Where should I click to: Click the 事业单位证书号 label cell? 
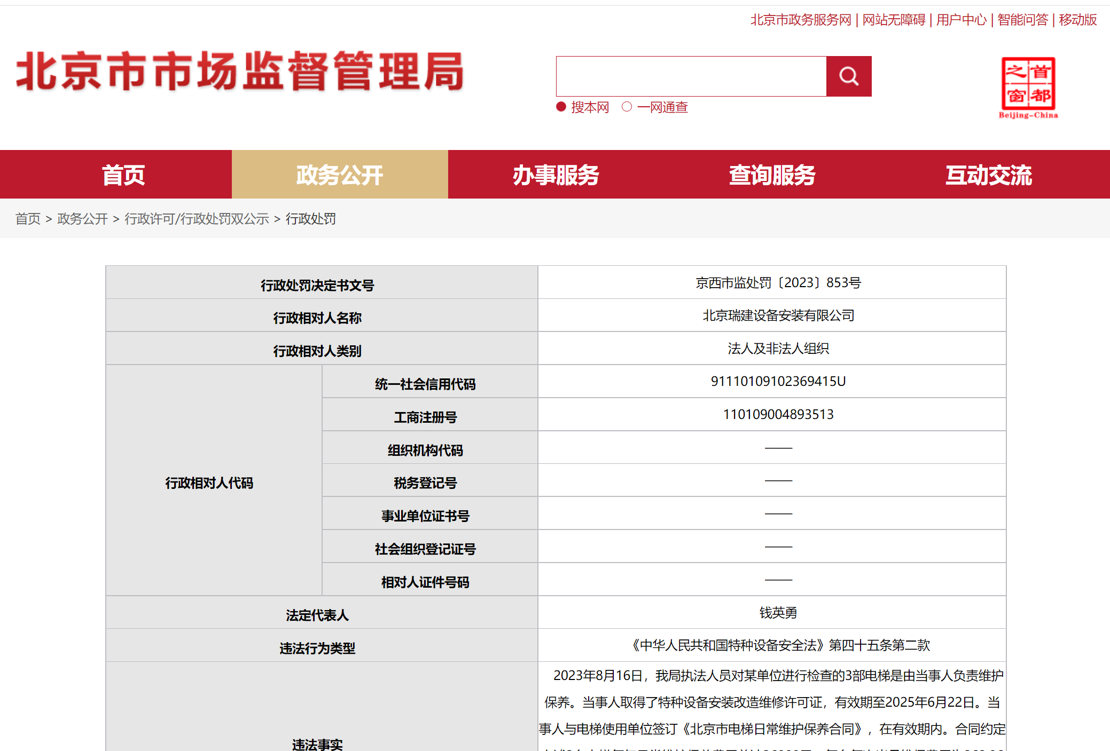click(430, 513)
